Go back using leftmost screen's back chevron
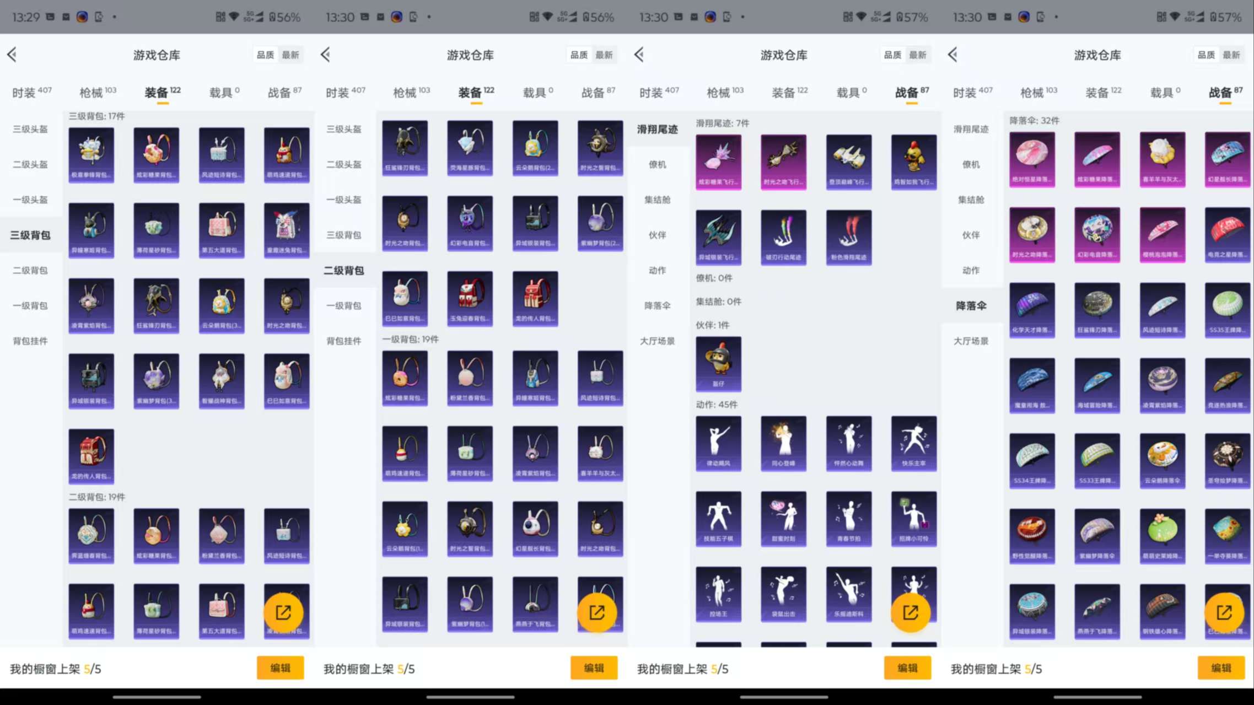 (x=12, y=55)
